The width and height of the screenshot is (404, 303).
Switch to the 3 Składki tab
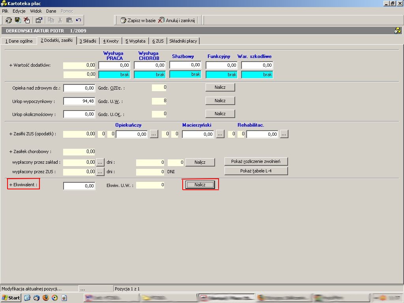click(x=88, y=41)
